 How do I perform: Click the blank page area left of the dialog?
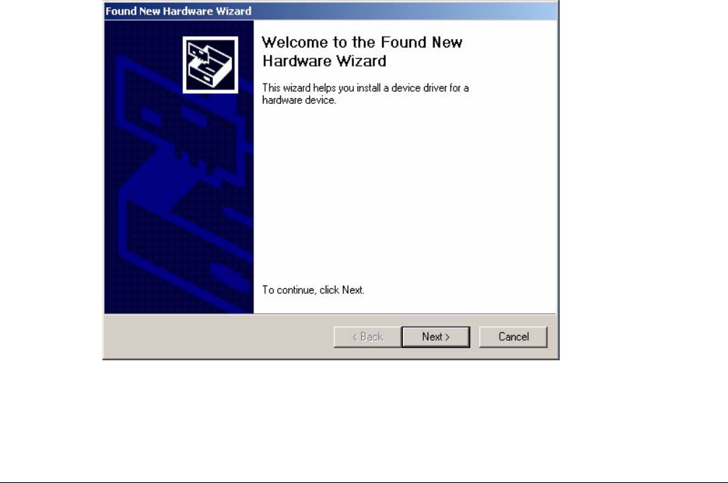[x=51, y=186]
